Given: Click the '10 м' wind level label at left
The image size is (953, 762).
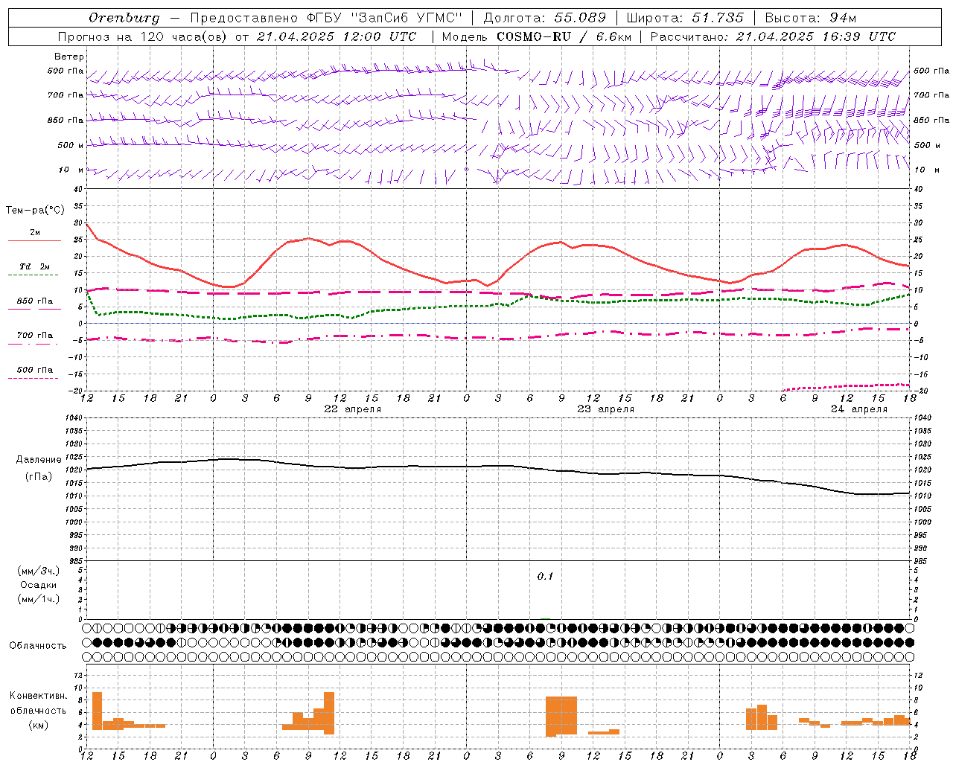Looking at the screenshot, I should (x=71, y=170).
